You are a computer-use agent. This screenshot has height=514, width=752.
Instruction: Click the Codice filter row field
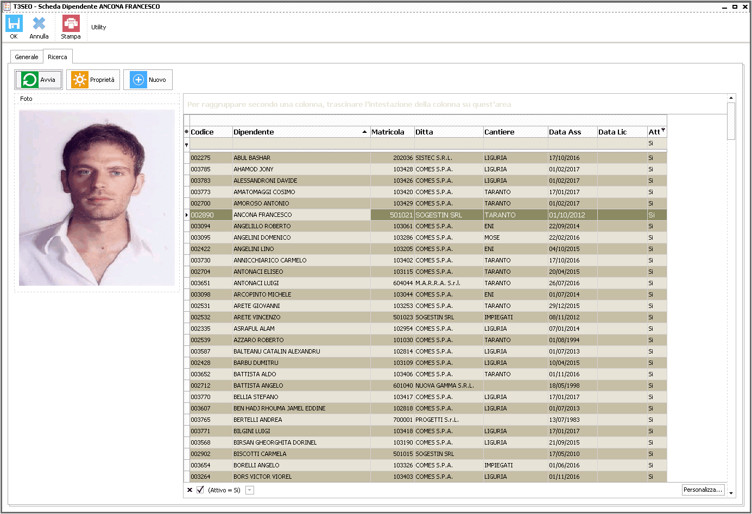pyautogui.click(x=211, y=144)
